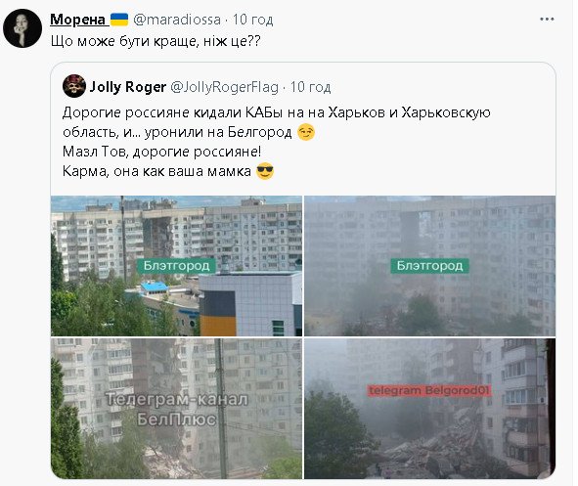Open the tweet's three-dot more menu
The width and height of the screenshot is (578, 486).
[547, 20]
